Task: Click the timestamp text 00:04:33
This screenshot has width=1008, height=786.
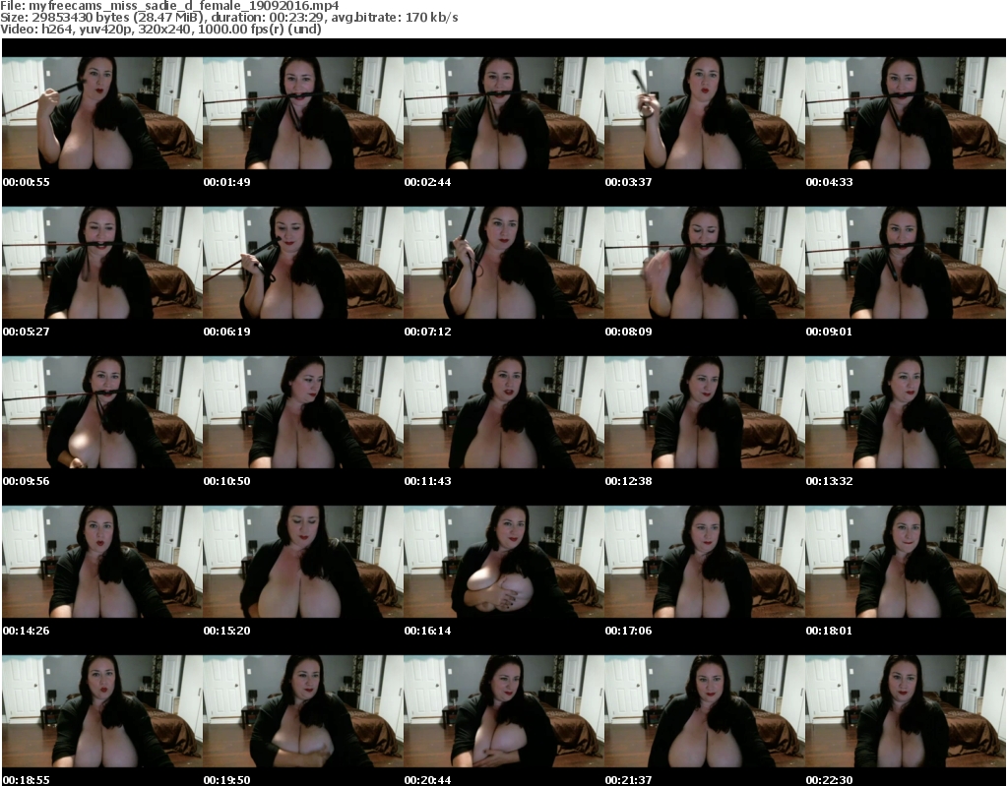Action: (x=829, y=182)
